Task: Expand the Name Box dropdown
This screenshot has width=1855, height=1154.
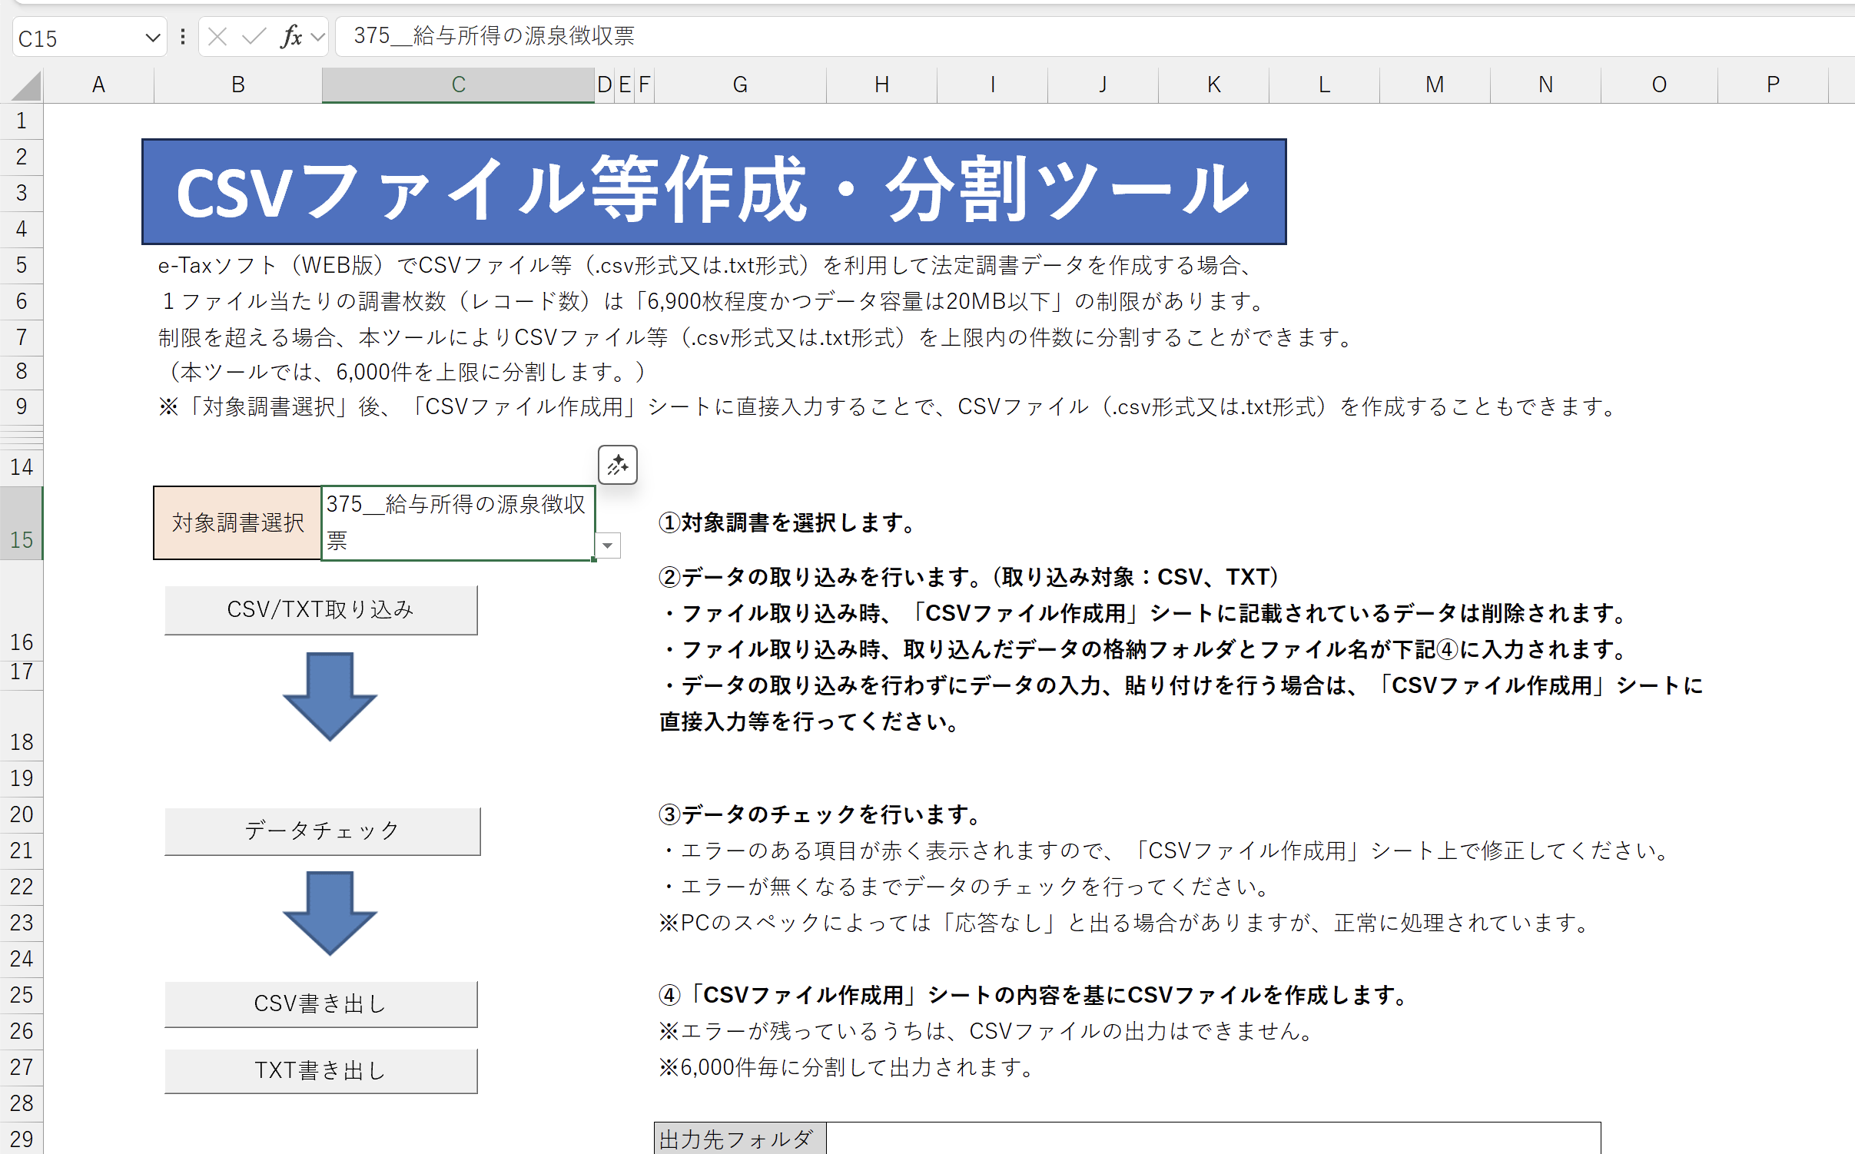Action: [x=152, y=37]
